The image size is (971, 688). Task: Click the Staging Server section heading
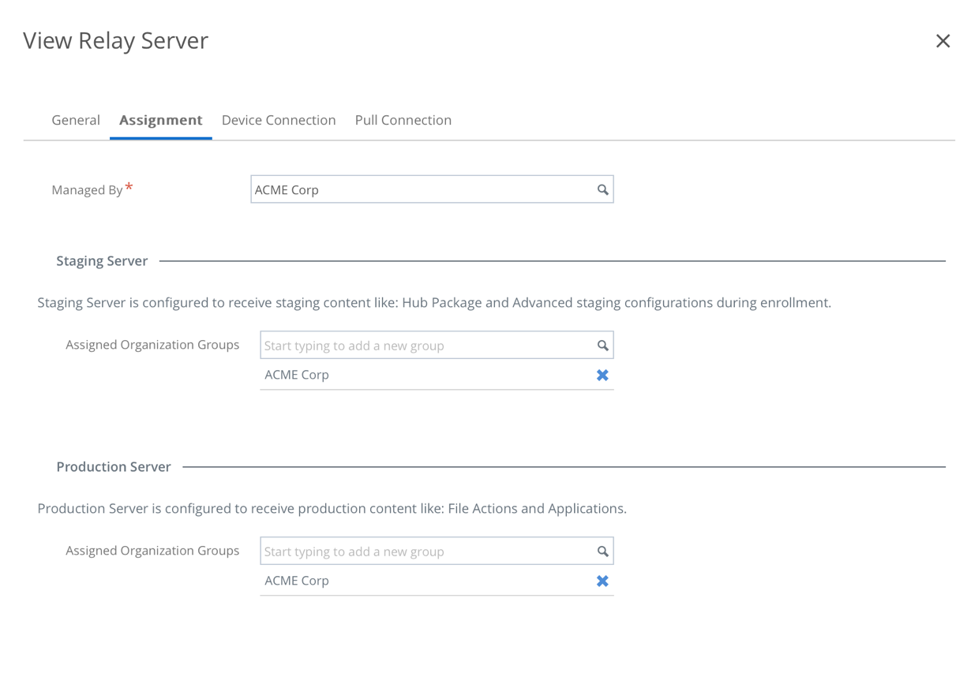pyautogui.click(x=102, y=261)
